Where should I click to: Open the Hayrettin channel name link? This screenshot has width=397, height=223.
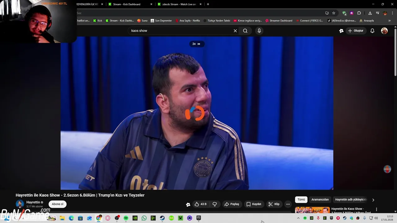coord(33,202)
